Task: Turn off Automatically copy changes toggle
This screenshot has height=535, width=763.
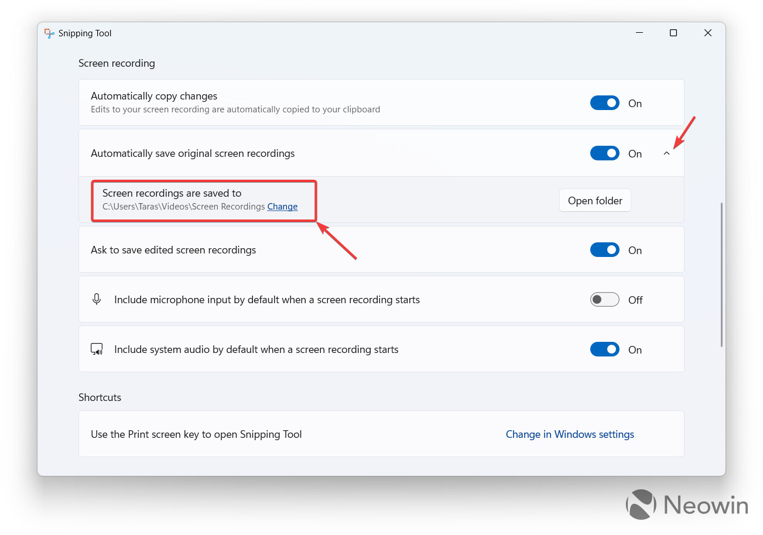Action: tap(604, 103)
